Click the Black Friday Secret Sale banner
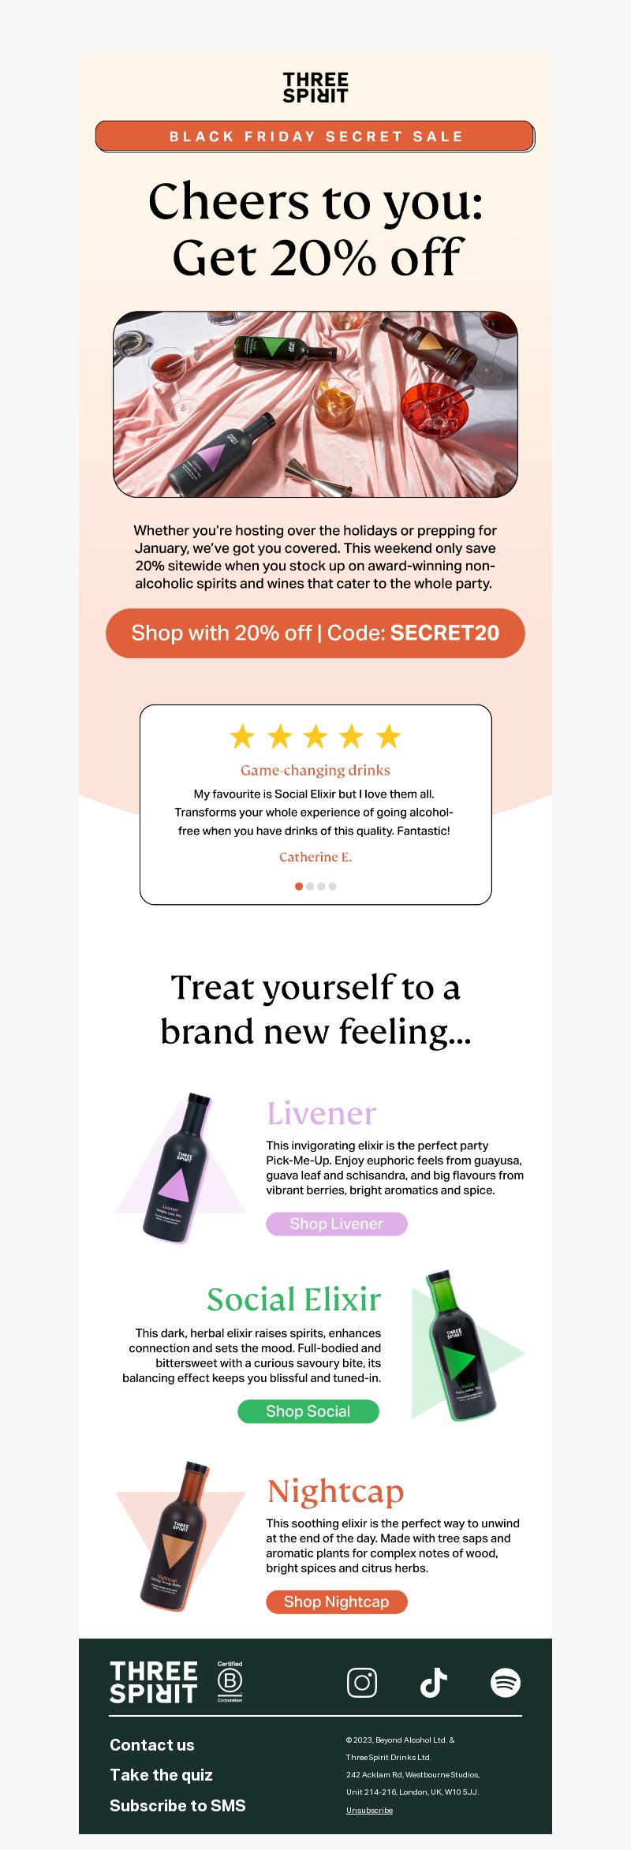The image size is (631, 1850). click(315, 136)
